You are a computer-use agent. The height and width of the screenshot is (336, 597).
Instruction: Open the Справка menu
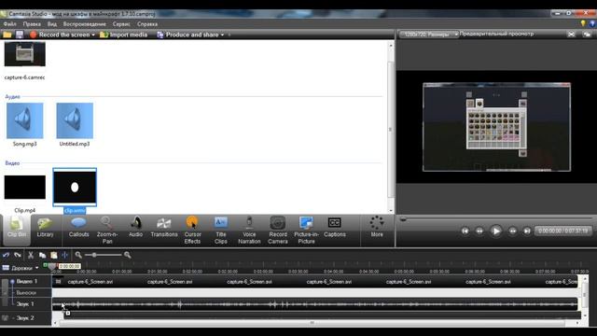click(x=147, y=24)
